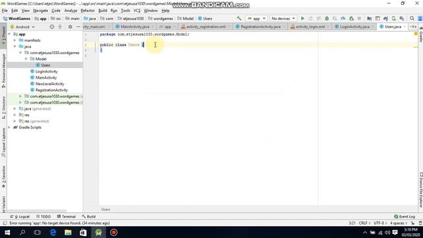Click the Search Everywhere magnifier icon

pyautogui.click(x=412, y=19)
